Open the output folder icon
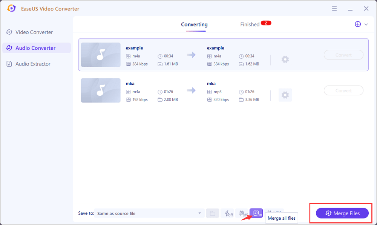The width and height of the screenshot is (377, 225). (x=212, y=213)
